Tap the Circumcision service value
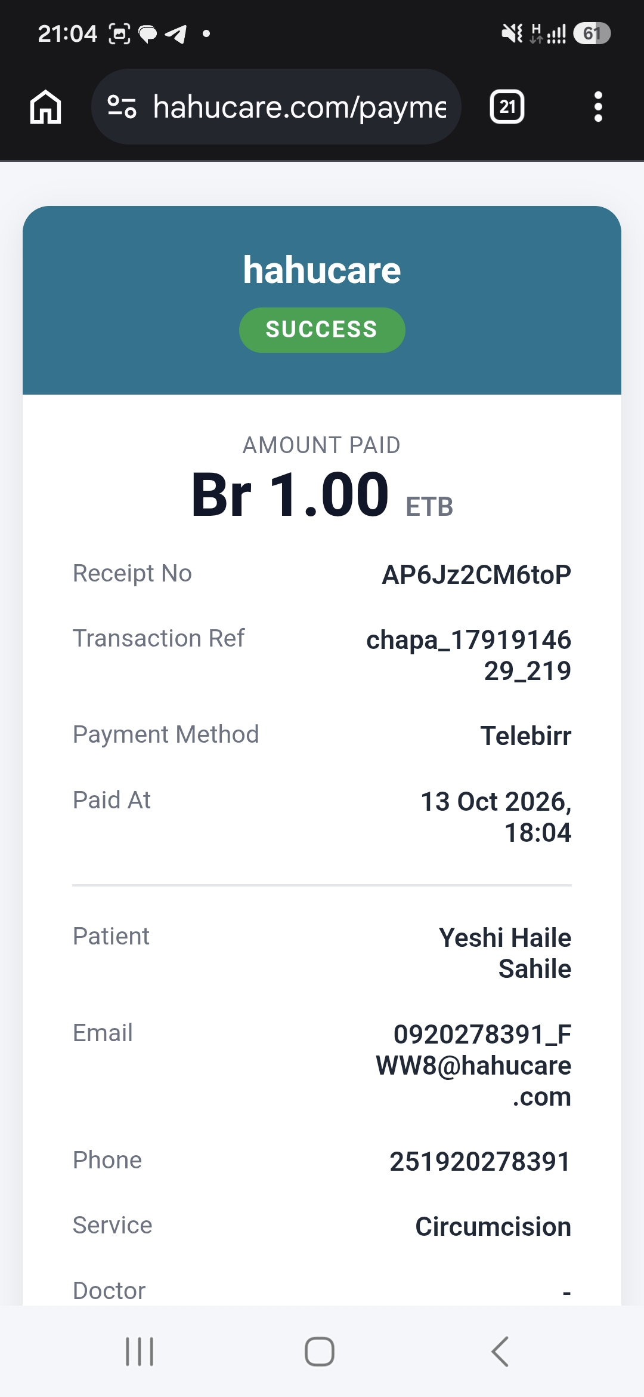Image resolution: width=644 pixels, height=1397 pixels. click(x=493, y=1227)
